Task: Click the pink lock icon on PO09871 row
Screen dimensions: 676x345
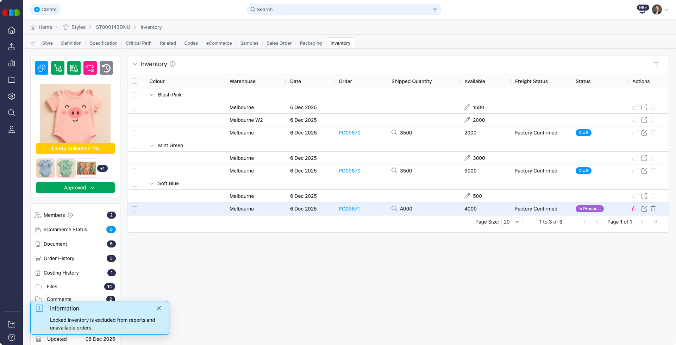Action: pyautogui.click(x=635, y=208)
